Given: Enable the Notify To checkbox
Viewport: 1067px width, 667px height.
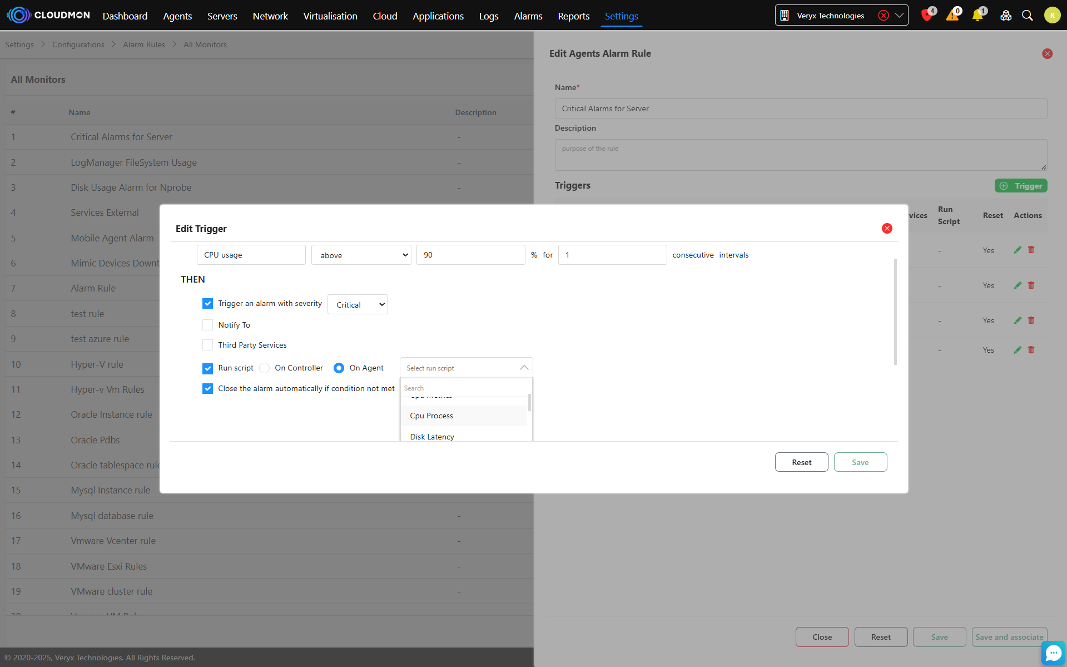Looking at the screenshot, I should (207, 325).
